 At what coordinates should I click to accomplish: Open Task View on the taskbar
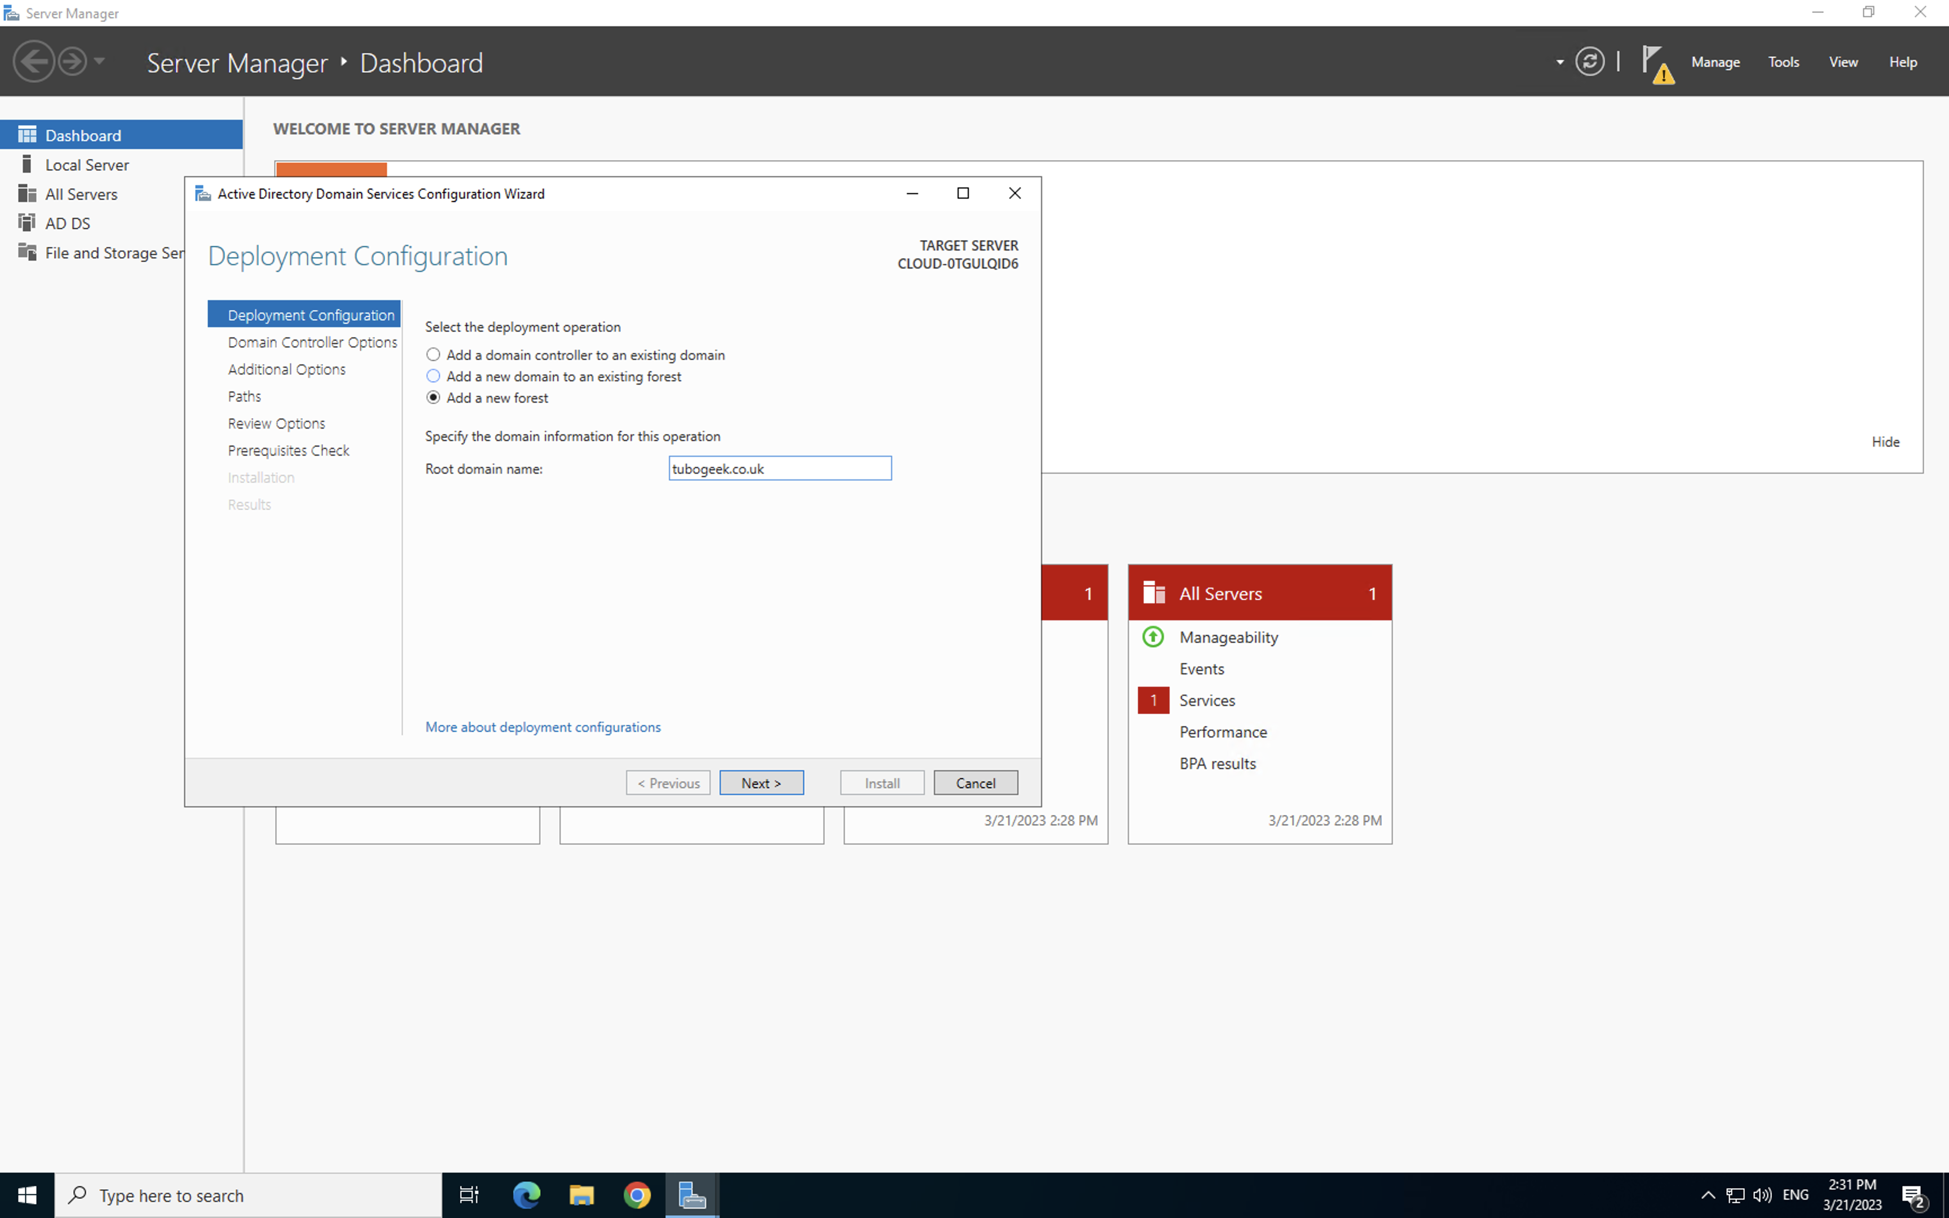point(469,1195)
